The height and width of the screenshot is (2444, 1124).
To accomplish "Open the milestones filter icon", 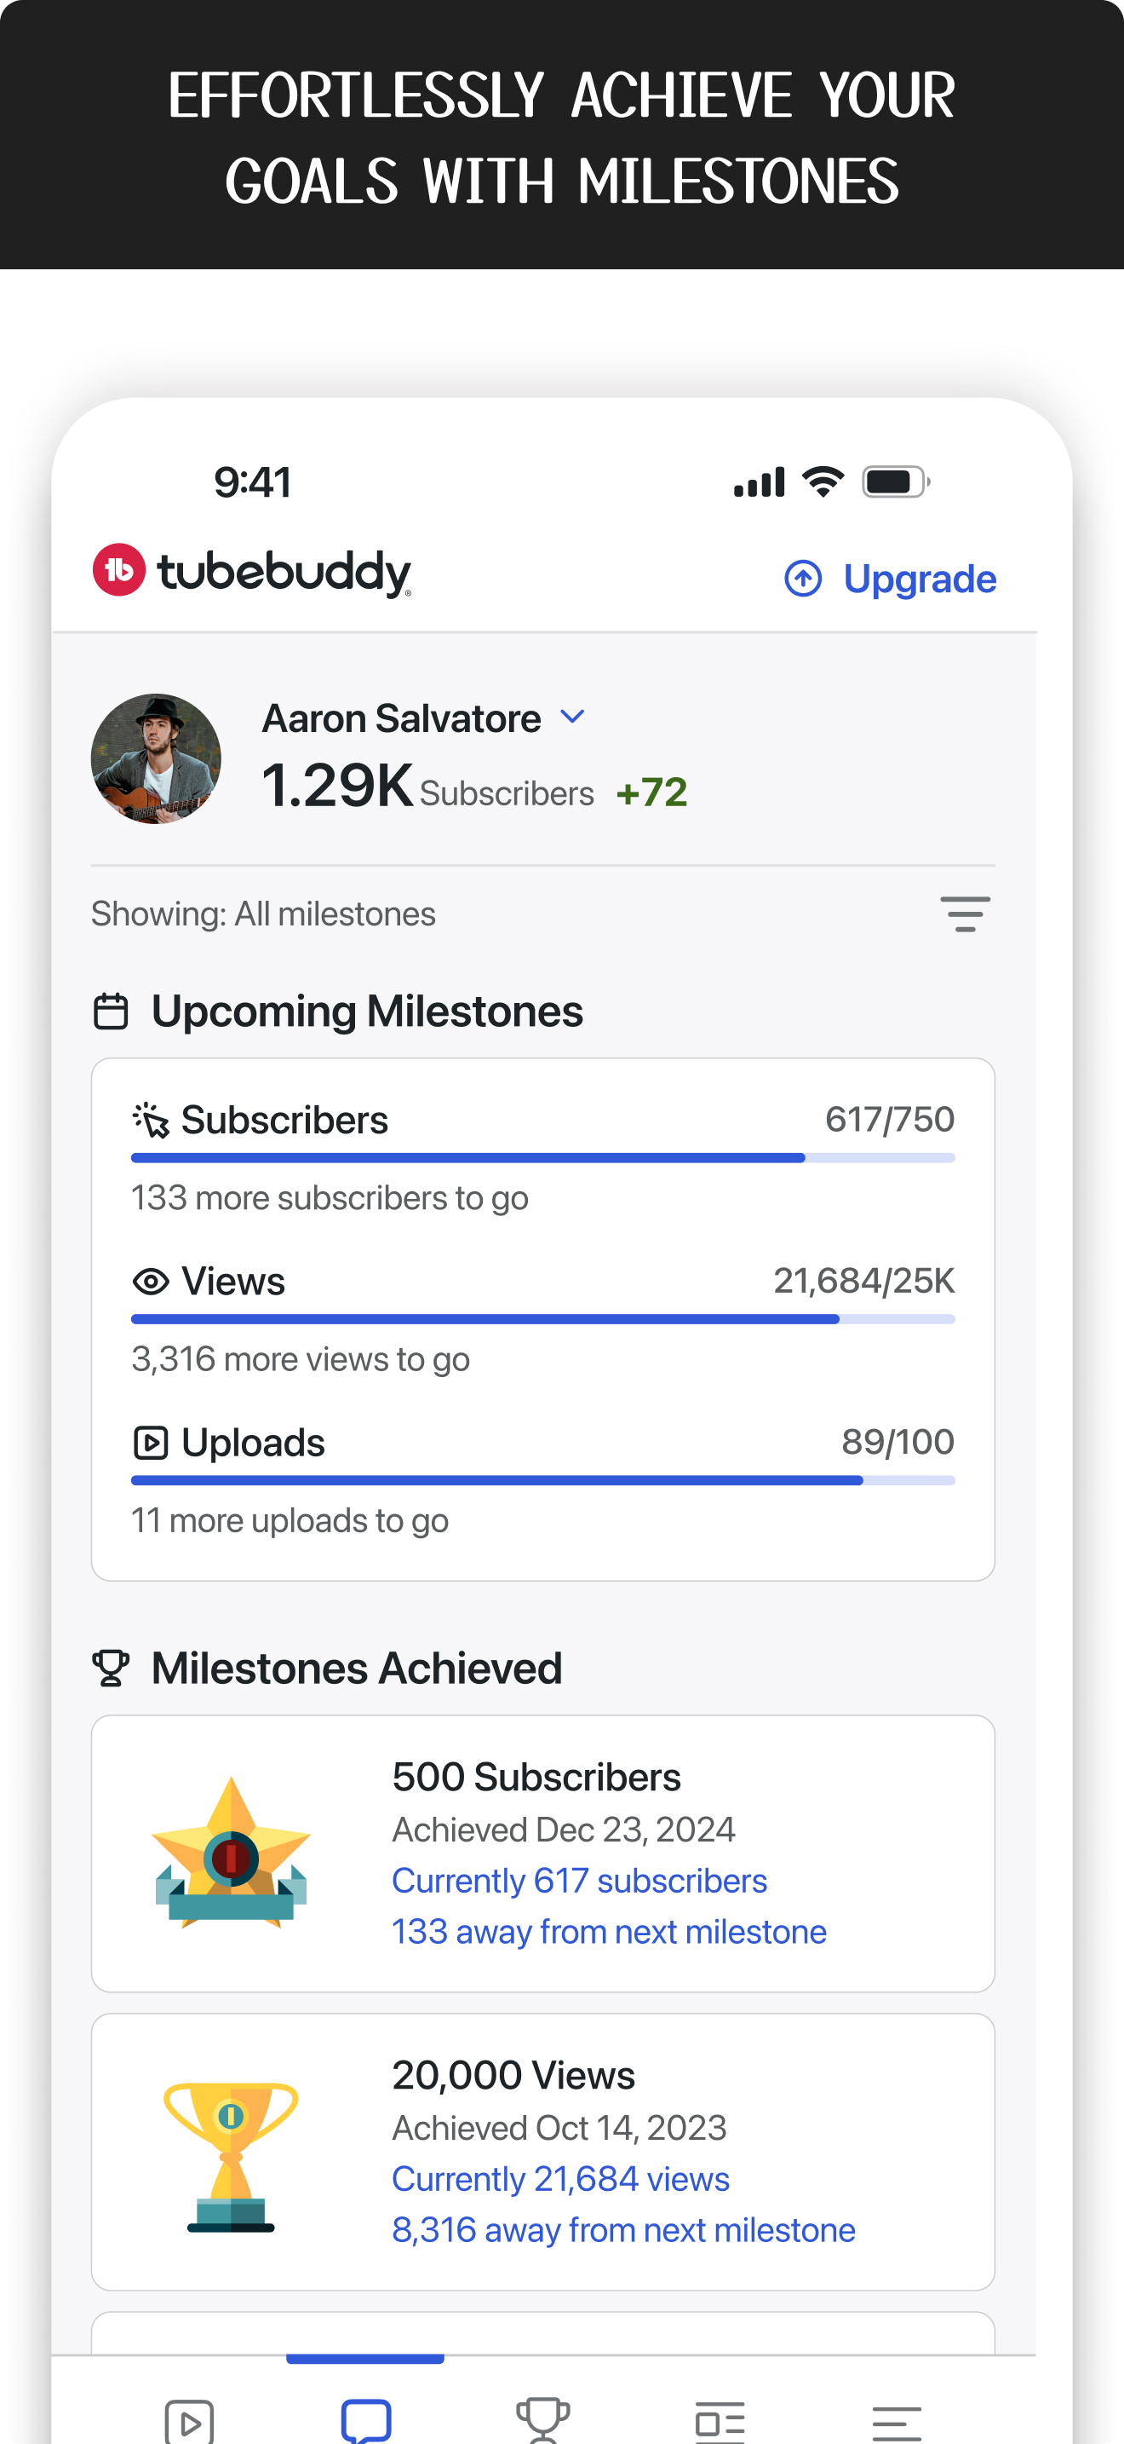I will point(965,914).
